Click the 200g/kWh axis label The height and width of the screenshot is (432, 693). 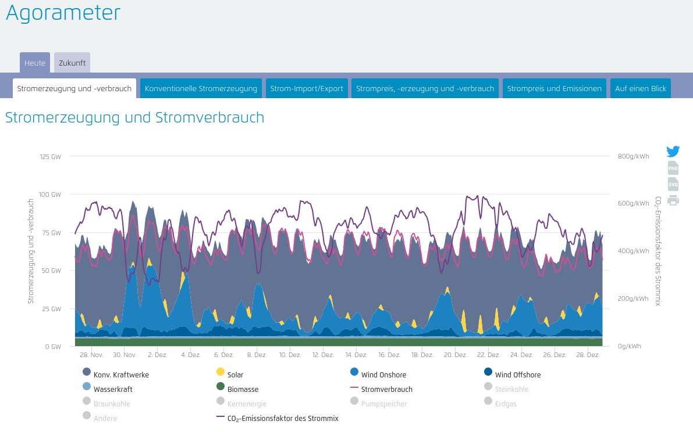tap(633, 298)
